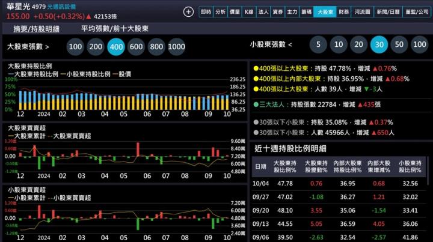Open the 董監/公司 tab
Screen dimensions: 433x242
click(x=416, y=11)
